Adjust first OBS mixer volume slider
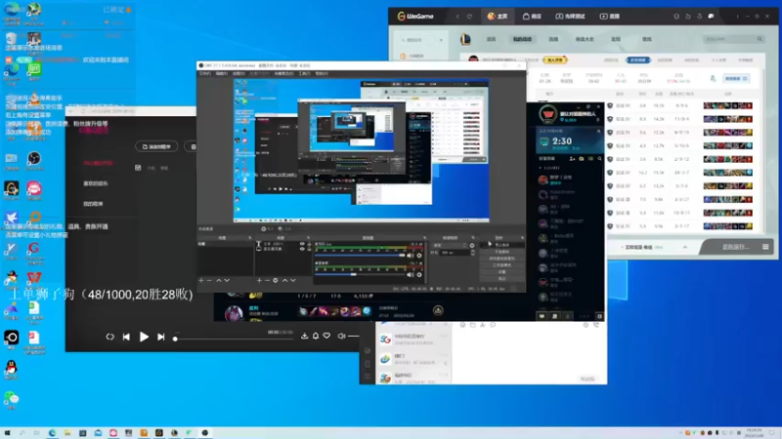782x439 pixels. (x=360, y=256)
